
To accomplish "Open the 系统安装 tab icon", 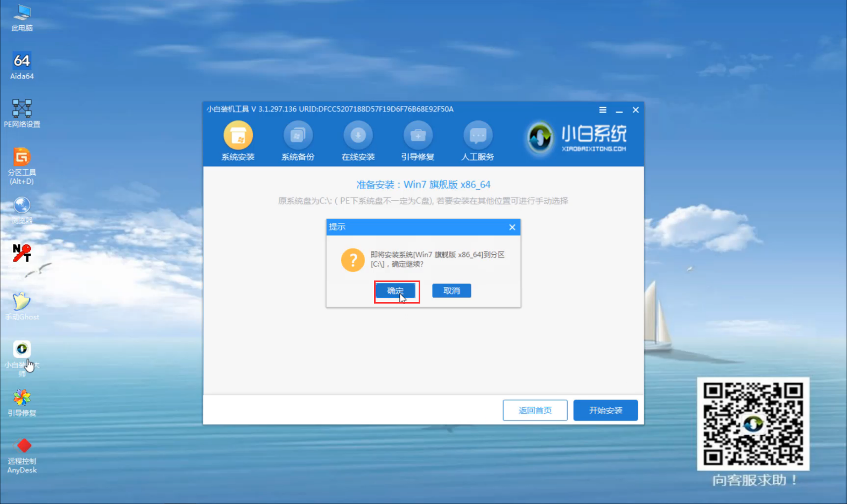I will (x=238, y=135).
